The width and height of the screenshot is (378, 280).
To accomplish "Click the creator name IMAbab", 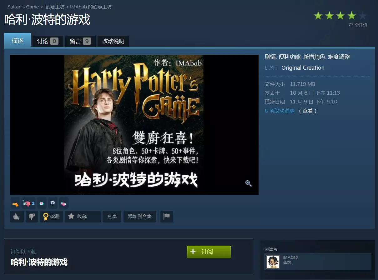I will tap(290, 257).
